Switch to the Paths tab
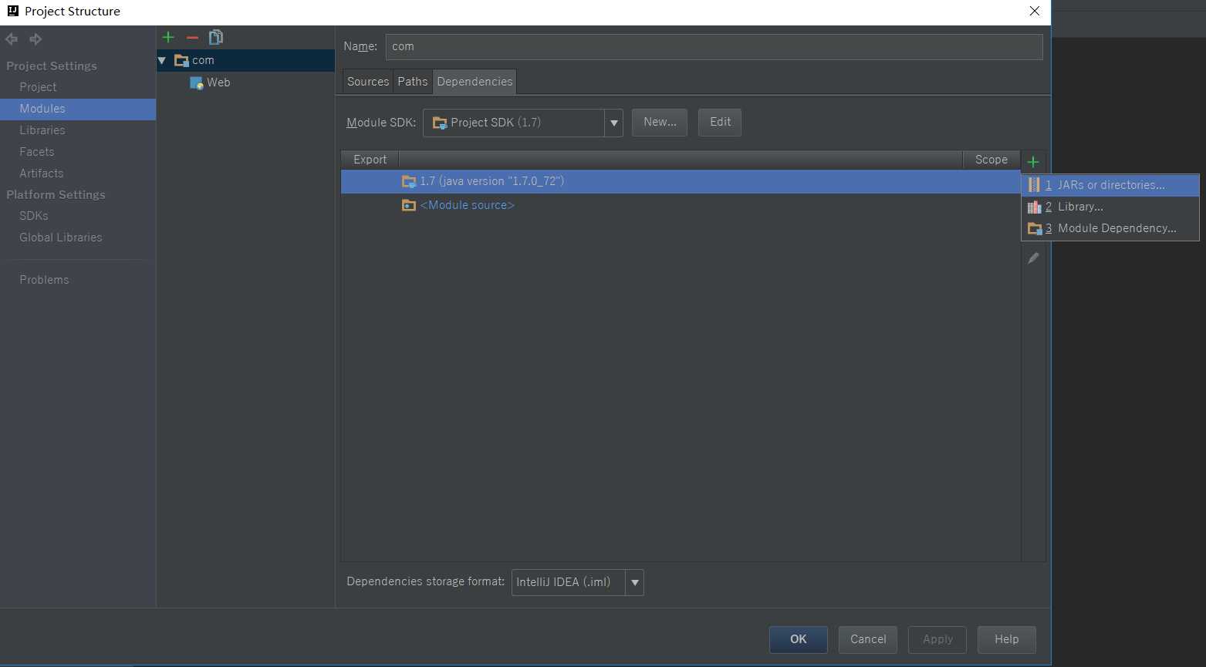This screenshot has height=667, width=1206. click(x=412, y=82)
